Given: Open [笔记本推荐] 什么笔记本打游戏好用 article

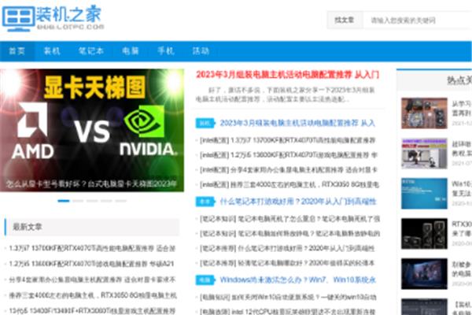Looking at the screenshot, I should 287,248.
